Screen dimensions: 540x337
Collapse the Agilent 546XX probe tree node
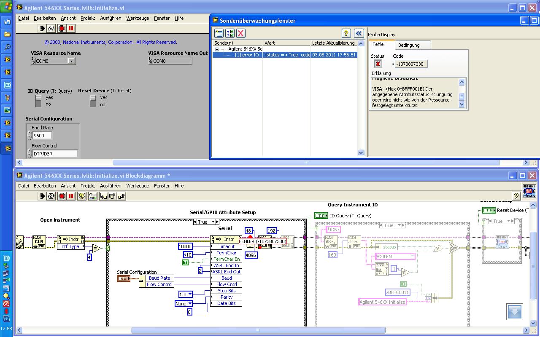(x=217, y=49)
